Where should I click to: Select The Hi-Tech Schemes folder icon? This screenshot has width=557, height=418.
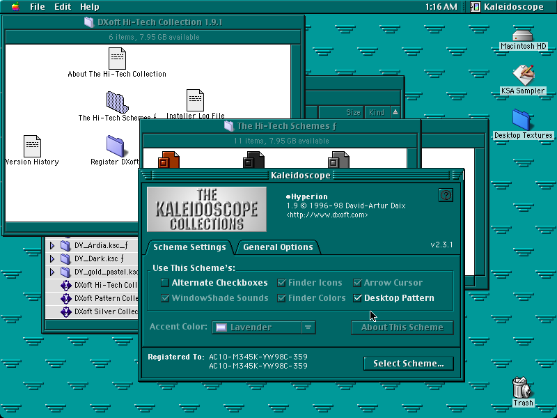pyautogui.click(x=117, y=102)
